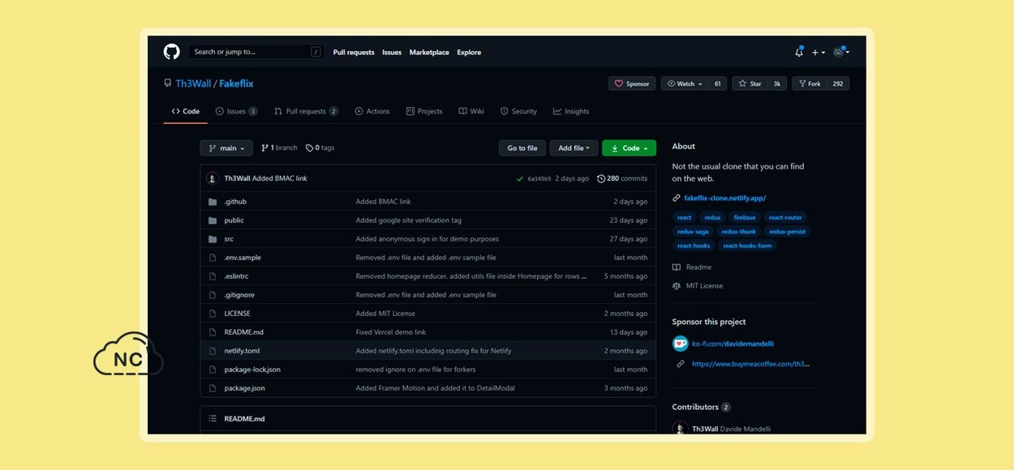Star the repository

pyautogui.click(x=750, y=83)
